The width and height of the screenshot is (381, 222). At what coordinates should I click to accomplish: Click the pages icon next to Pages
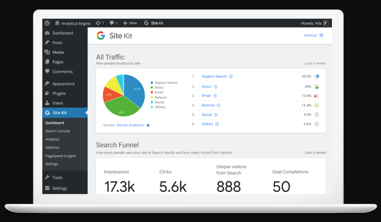[47, 62]
